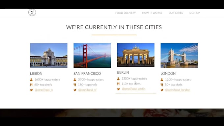Click the Lisbon city photo

point(49,55)
